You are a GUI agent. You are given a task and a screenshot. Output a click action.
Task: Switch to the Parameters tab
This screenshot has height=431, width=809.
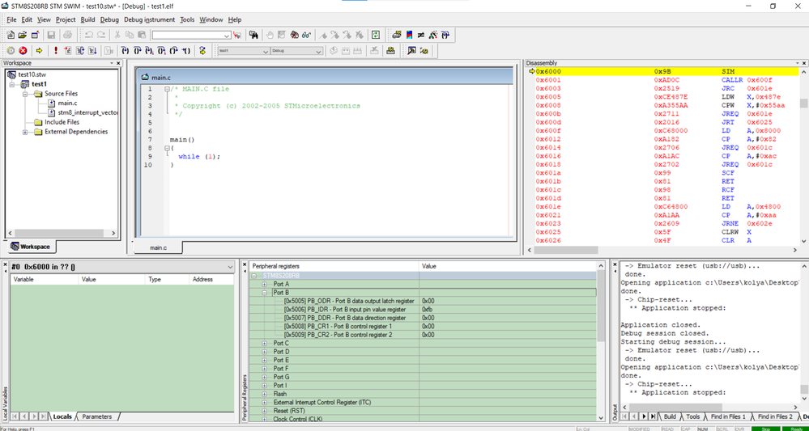(96, 416)
